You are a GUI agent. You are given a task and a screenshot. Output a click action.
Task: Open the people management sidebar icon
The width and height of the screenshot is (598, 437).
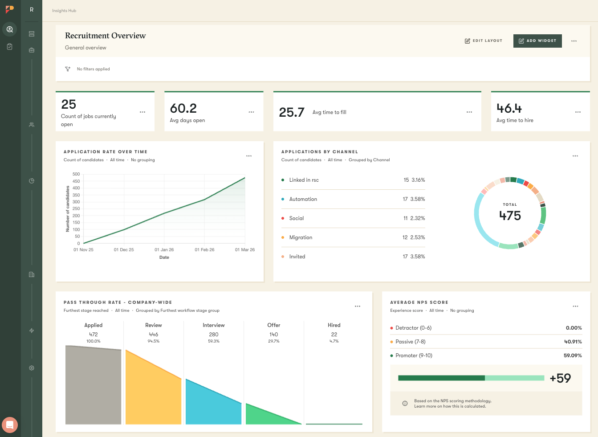click(31, 124)
